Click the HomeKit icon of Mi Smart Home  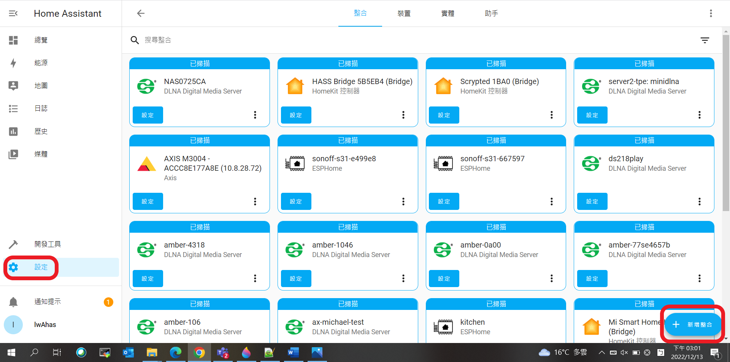point(592,327)
